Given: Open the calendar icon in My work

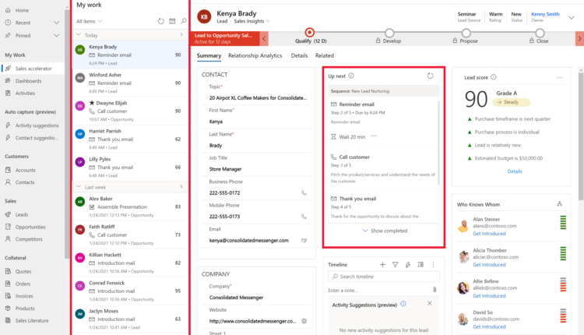Looking at the screenshot, I should 172,21.
